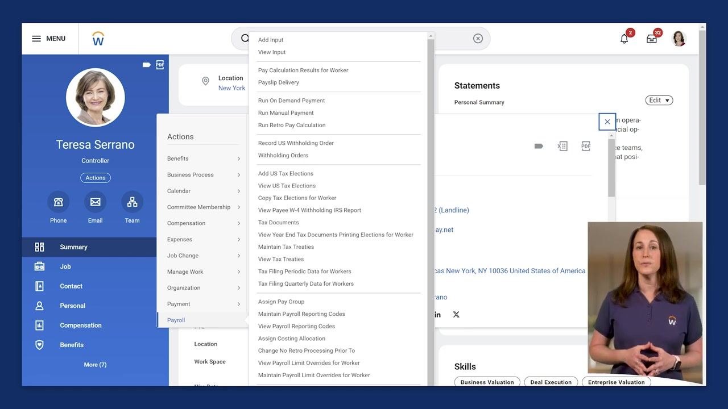Click the Summary dashboard icon
This screenshot has width=728, height=409.
pyautogui.click(x=39, y=247)
